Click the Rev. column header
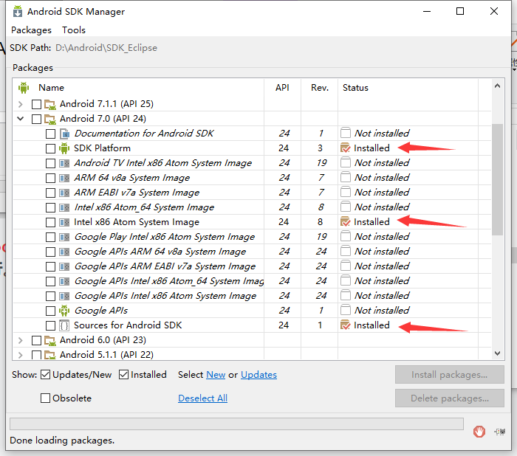The width and height of the screenshot is (517, 456). coord(320,88)
